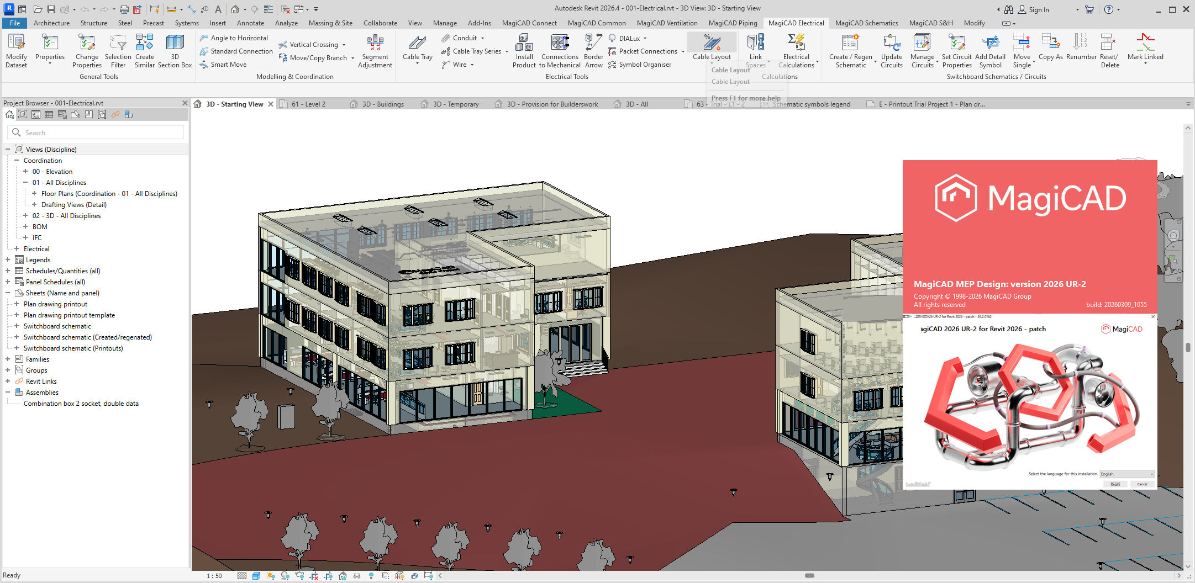Save the project with the floppy icon
The height and width of the screenshot is (583, 1195).
coord(51,9)
